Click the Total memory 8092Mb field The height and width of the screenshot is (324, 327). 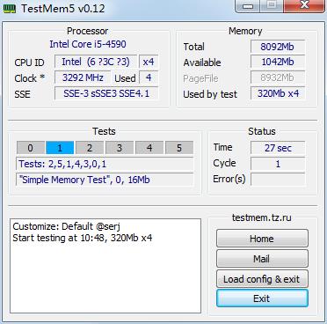(x=278, y=47)
